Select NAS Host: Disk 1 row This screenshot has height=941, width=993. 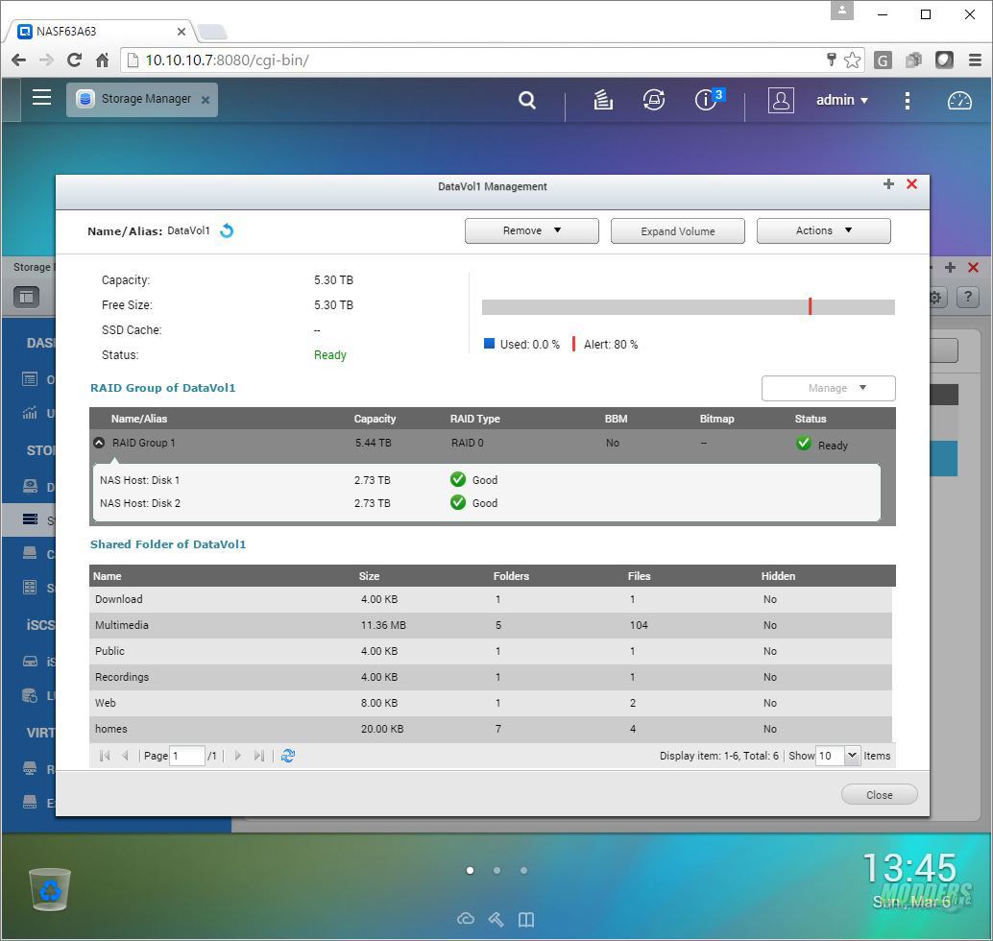pyautogui.click(x=486, y=480)
